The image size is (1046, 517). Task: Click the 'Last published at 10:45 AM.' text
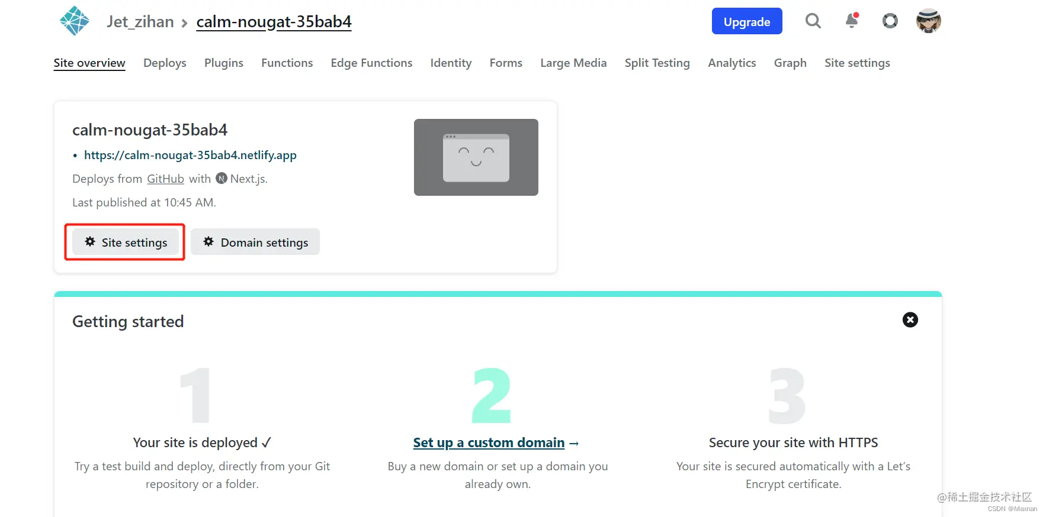point(144,202)
